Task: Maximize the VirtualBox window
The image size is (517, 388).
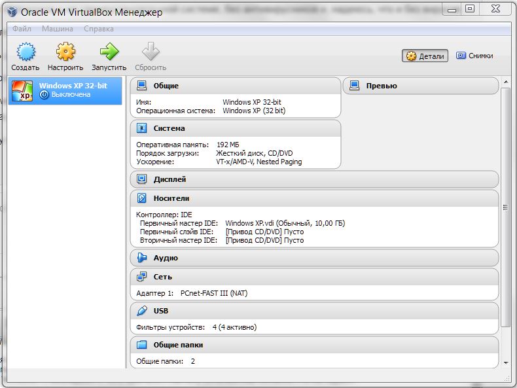Action: coord(469,9)
